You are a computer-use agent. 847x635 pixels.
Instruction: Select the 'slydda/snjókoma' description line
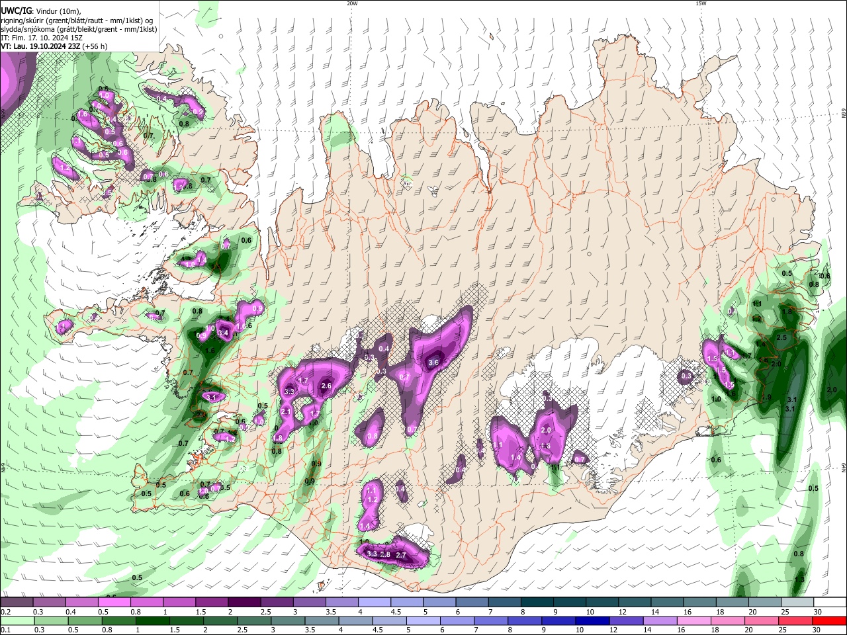[x=78, y=29]
